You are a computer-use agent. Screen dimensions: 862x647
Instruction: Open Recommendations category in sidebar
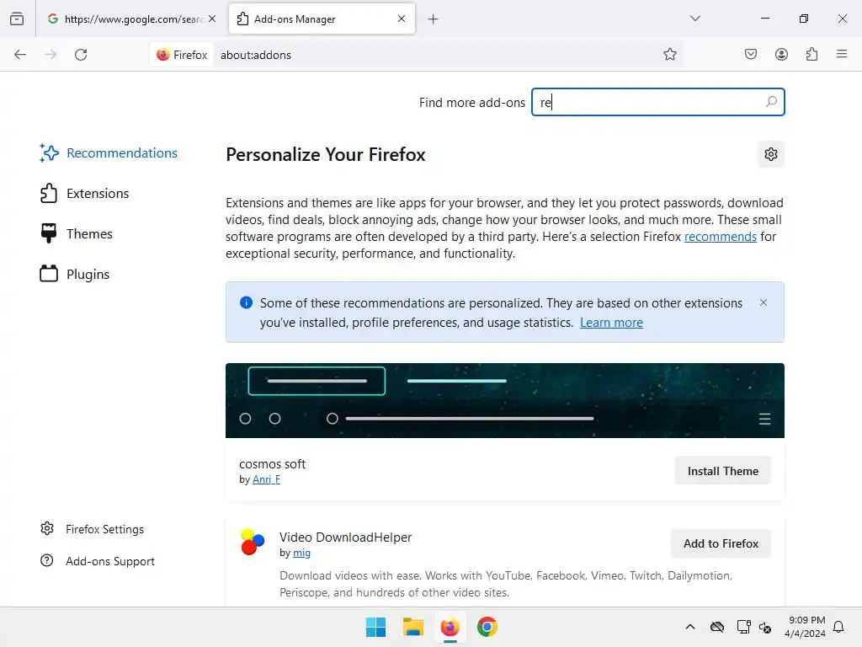pos(109,153)
